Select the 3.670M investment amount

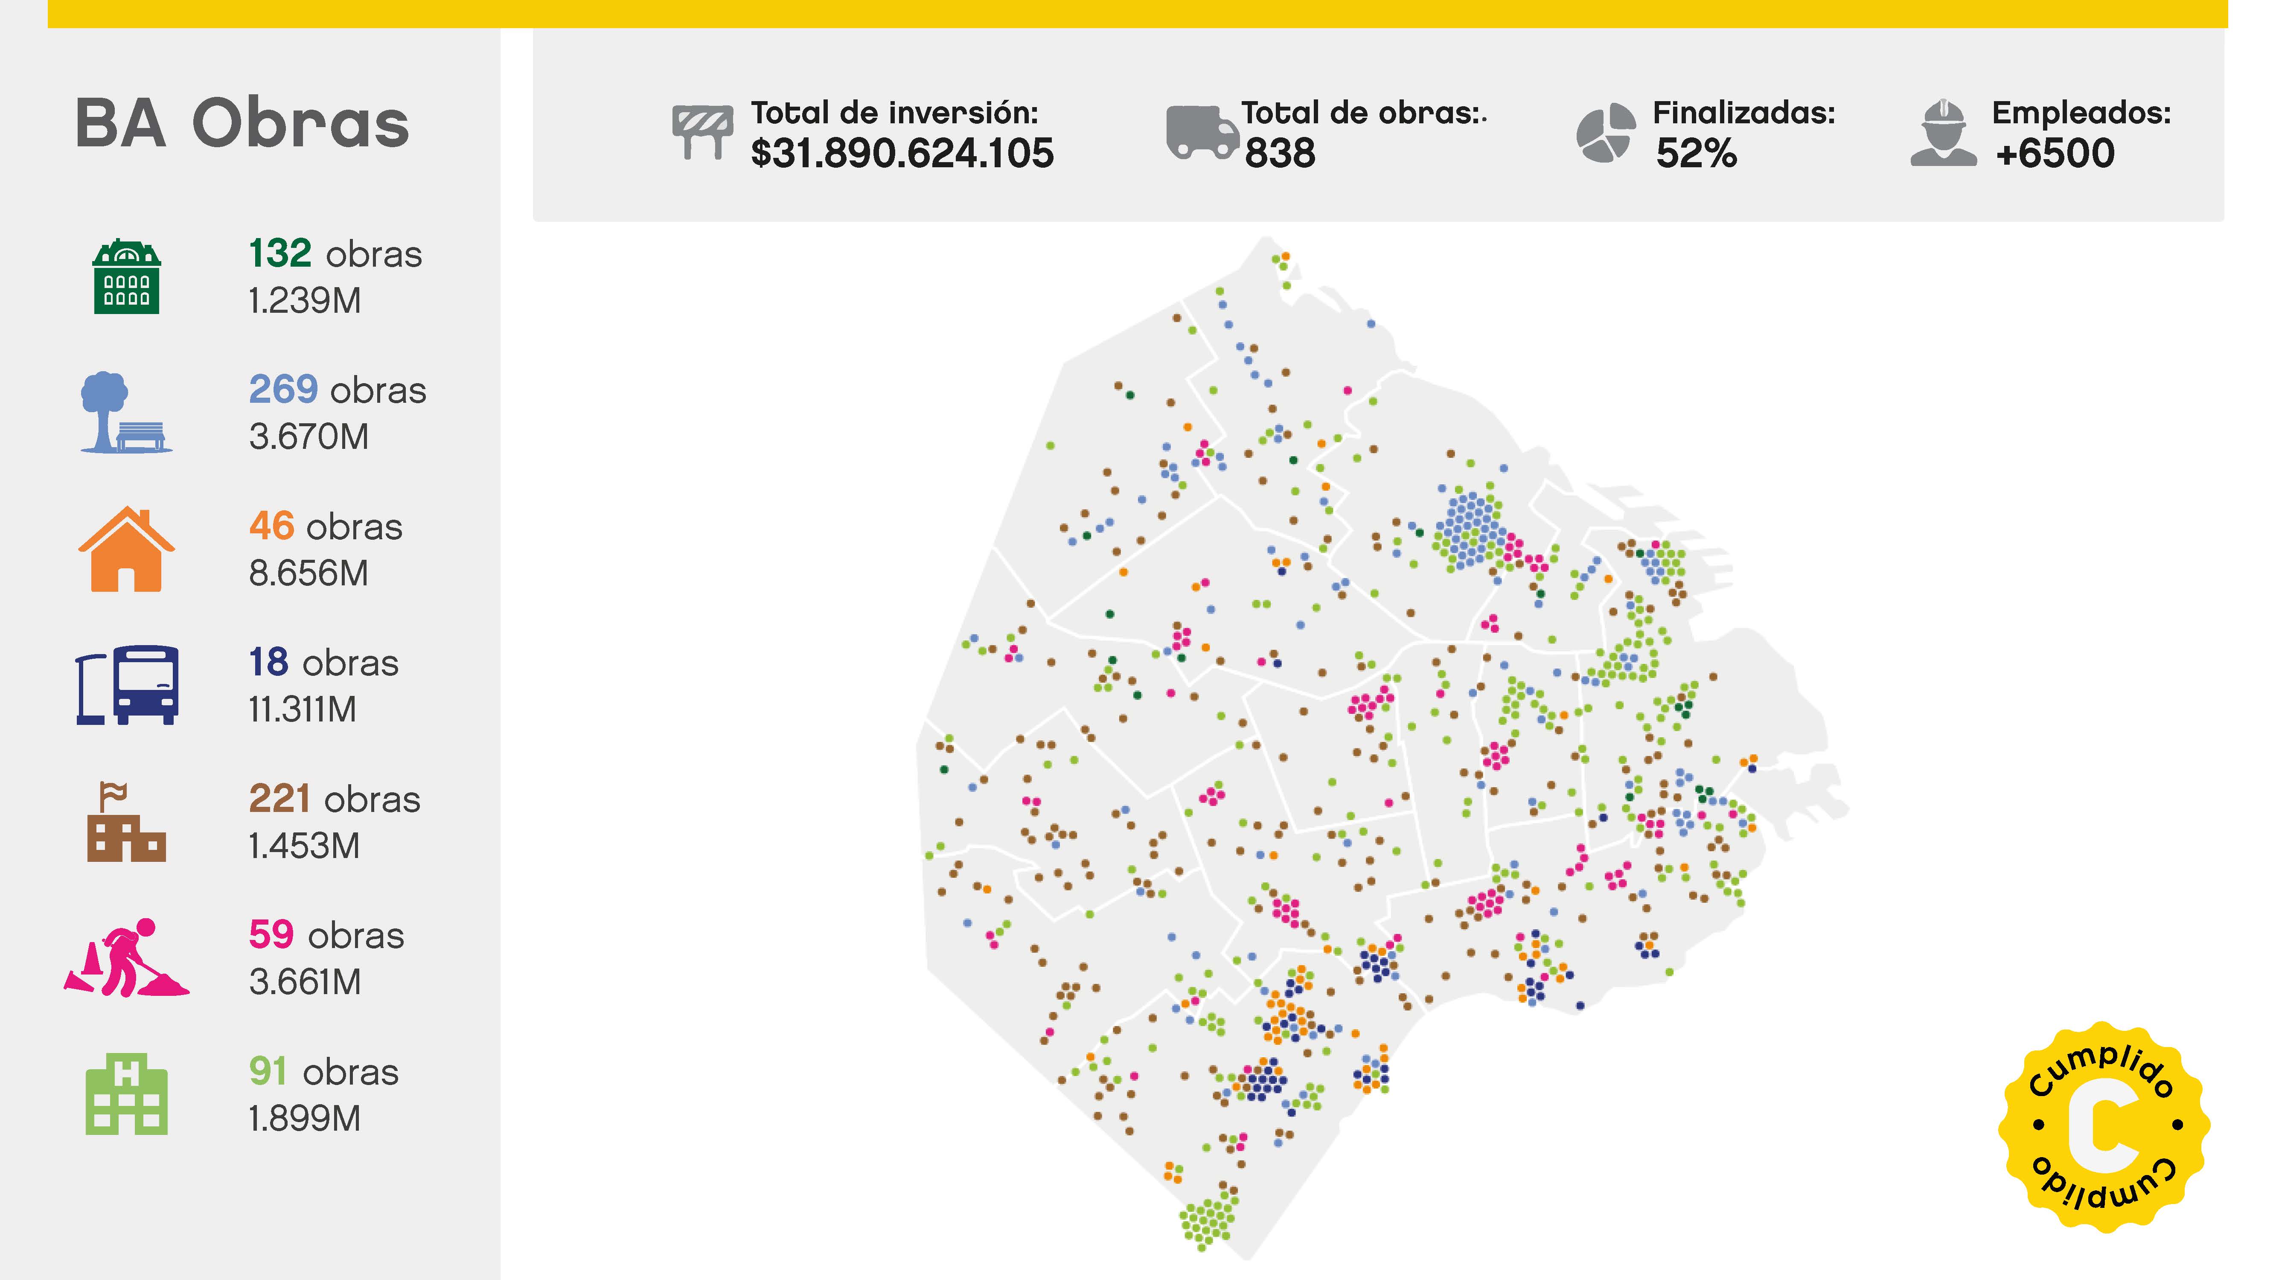(x=309, y=437)
